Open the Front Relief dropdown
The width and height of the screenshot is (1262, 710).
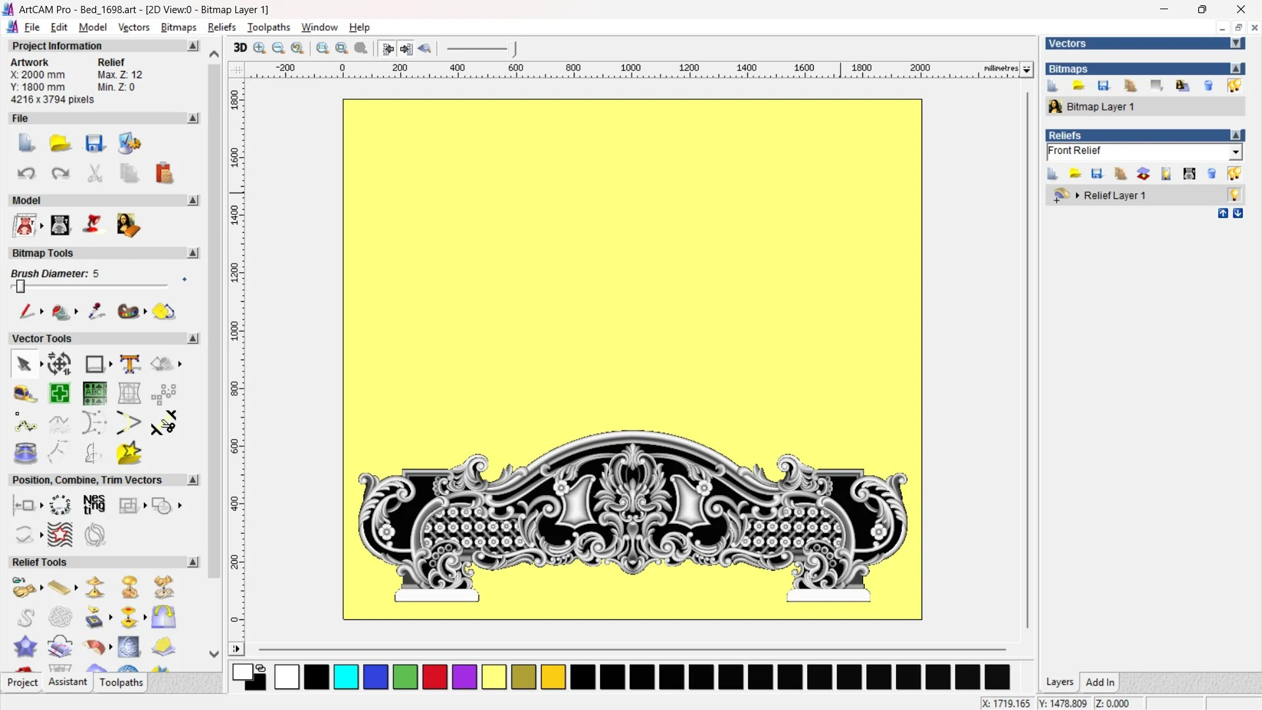point(1235,152)
